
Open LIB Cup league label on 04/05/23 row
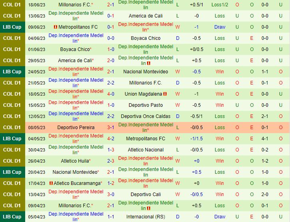12,139
